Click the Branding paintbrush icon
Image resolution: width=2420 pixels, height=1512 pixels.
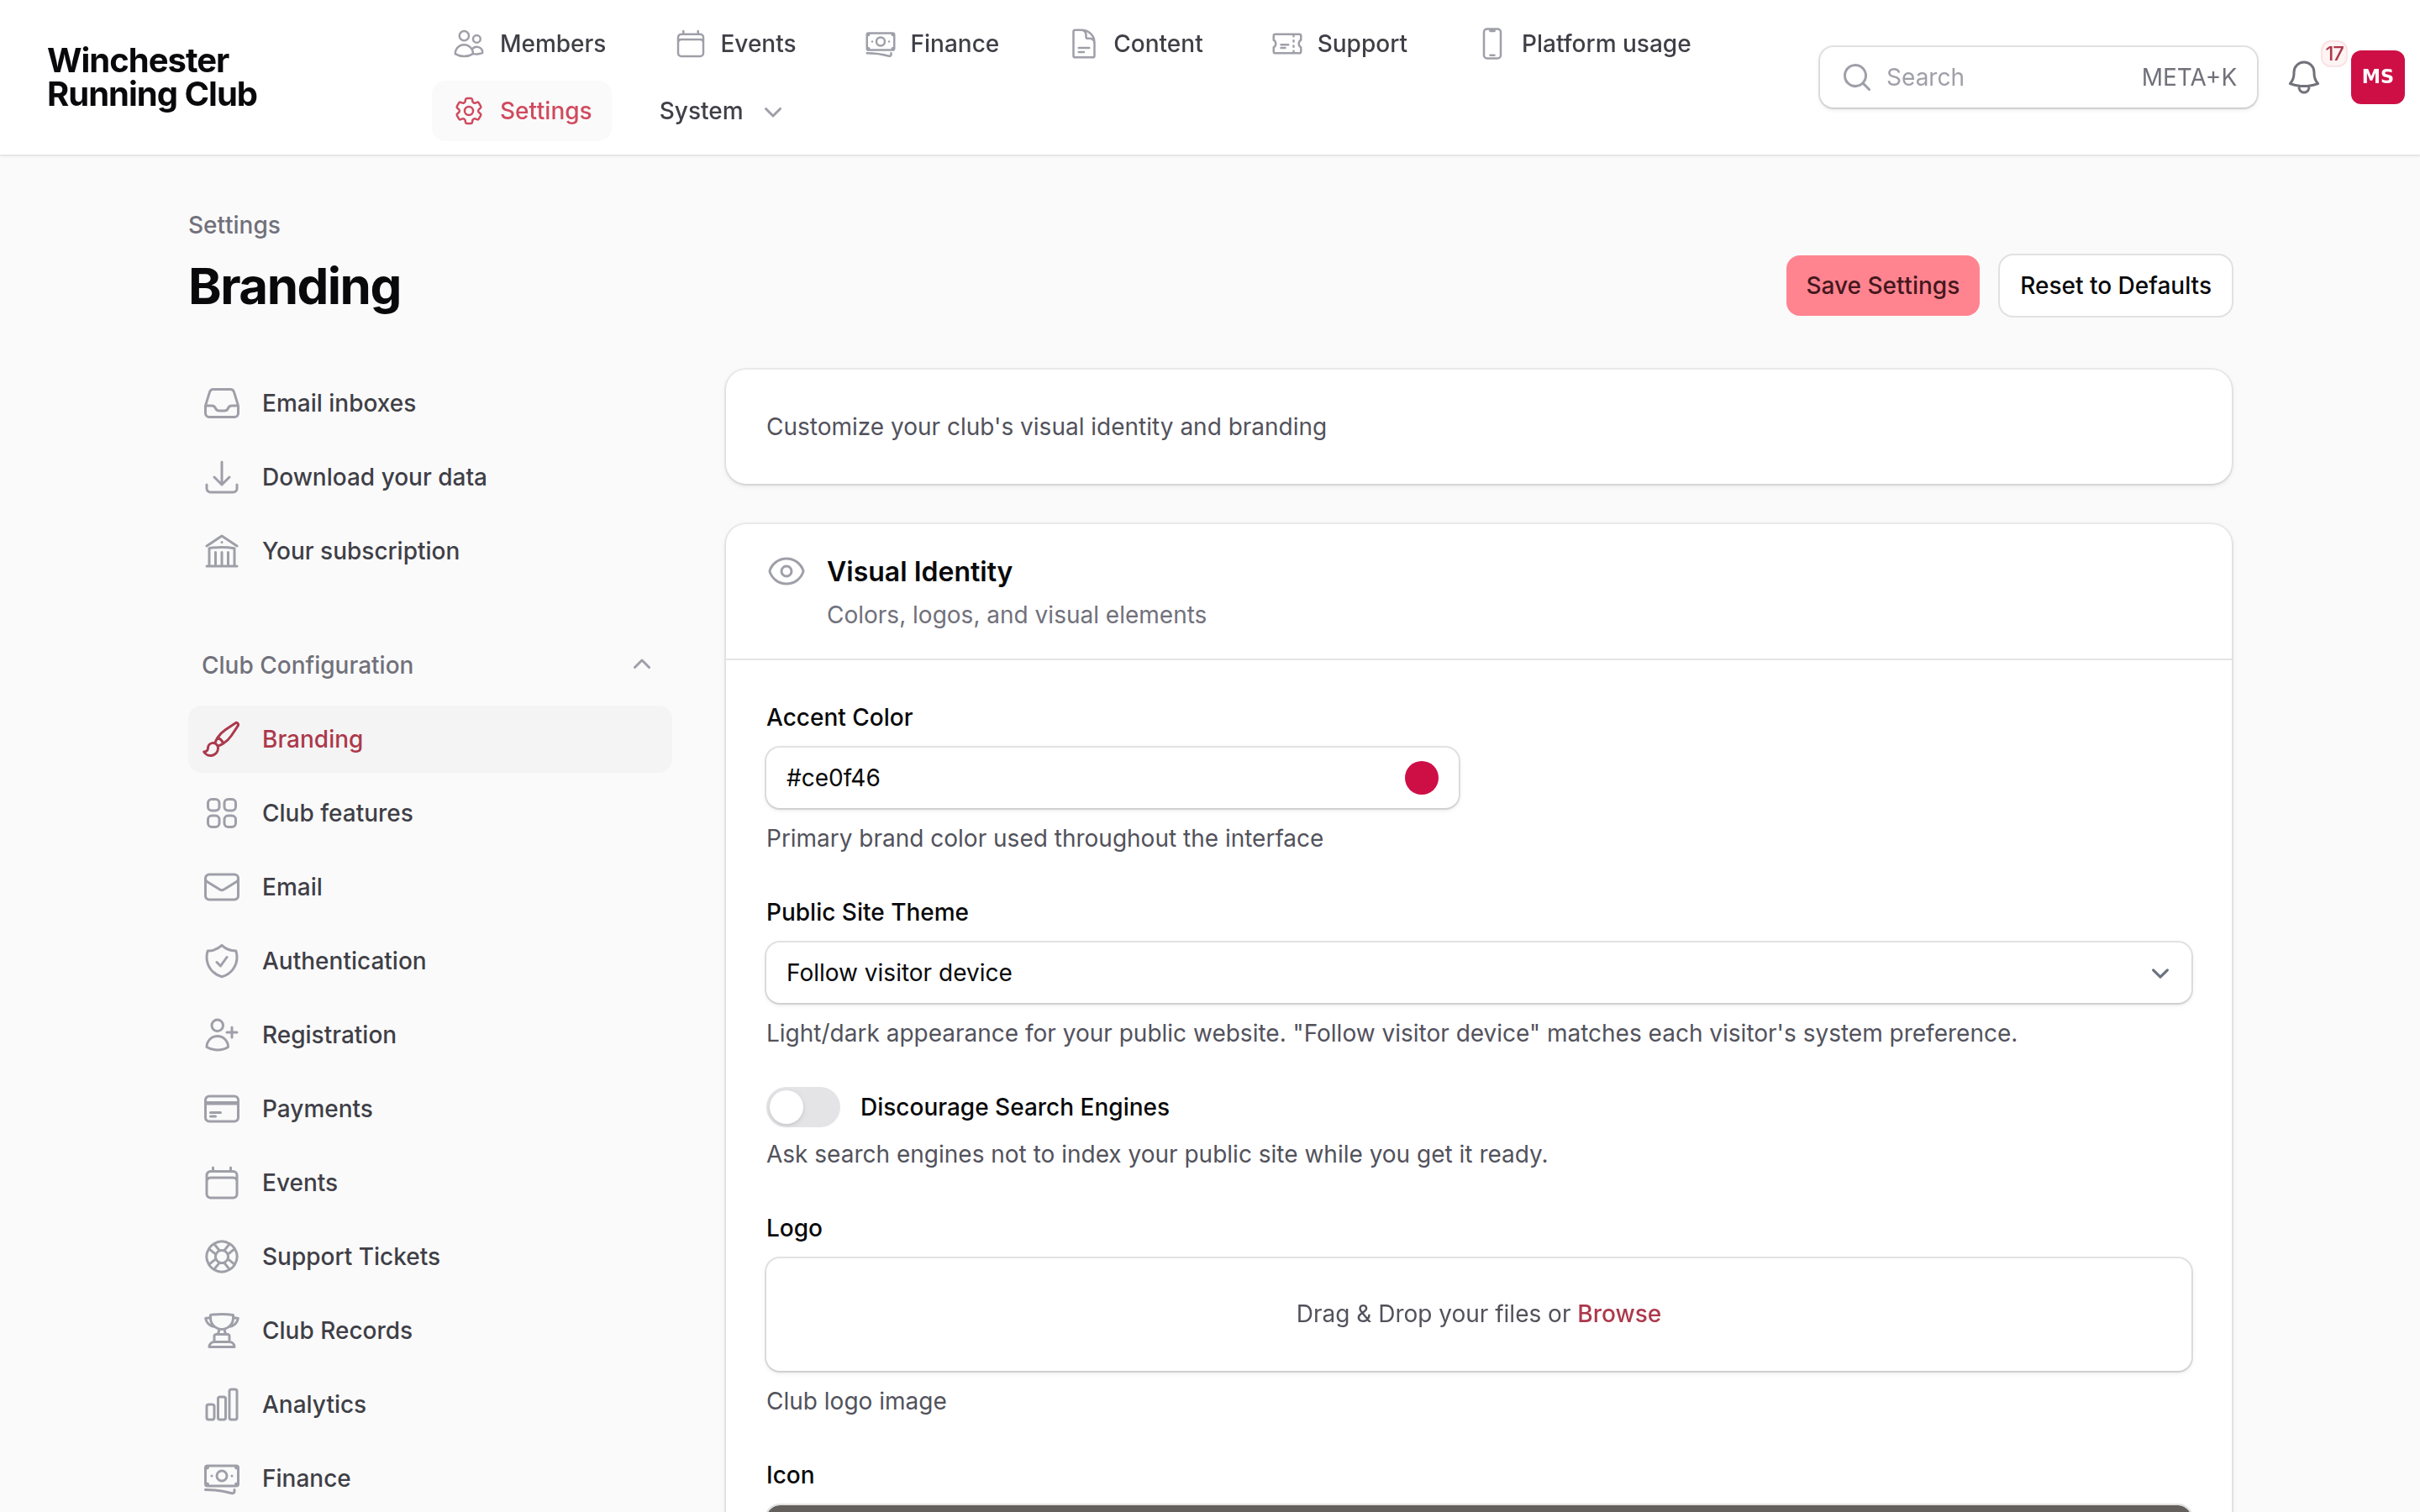tap(221, 739)
